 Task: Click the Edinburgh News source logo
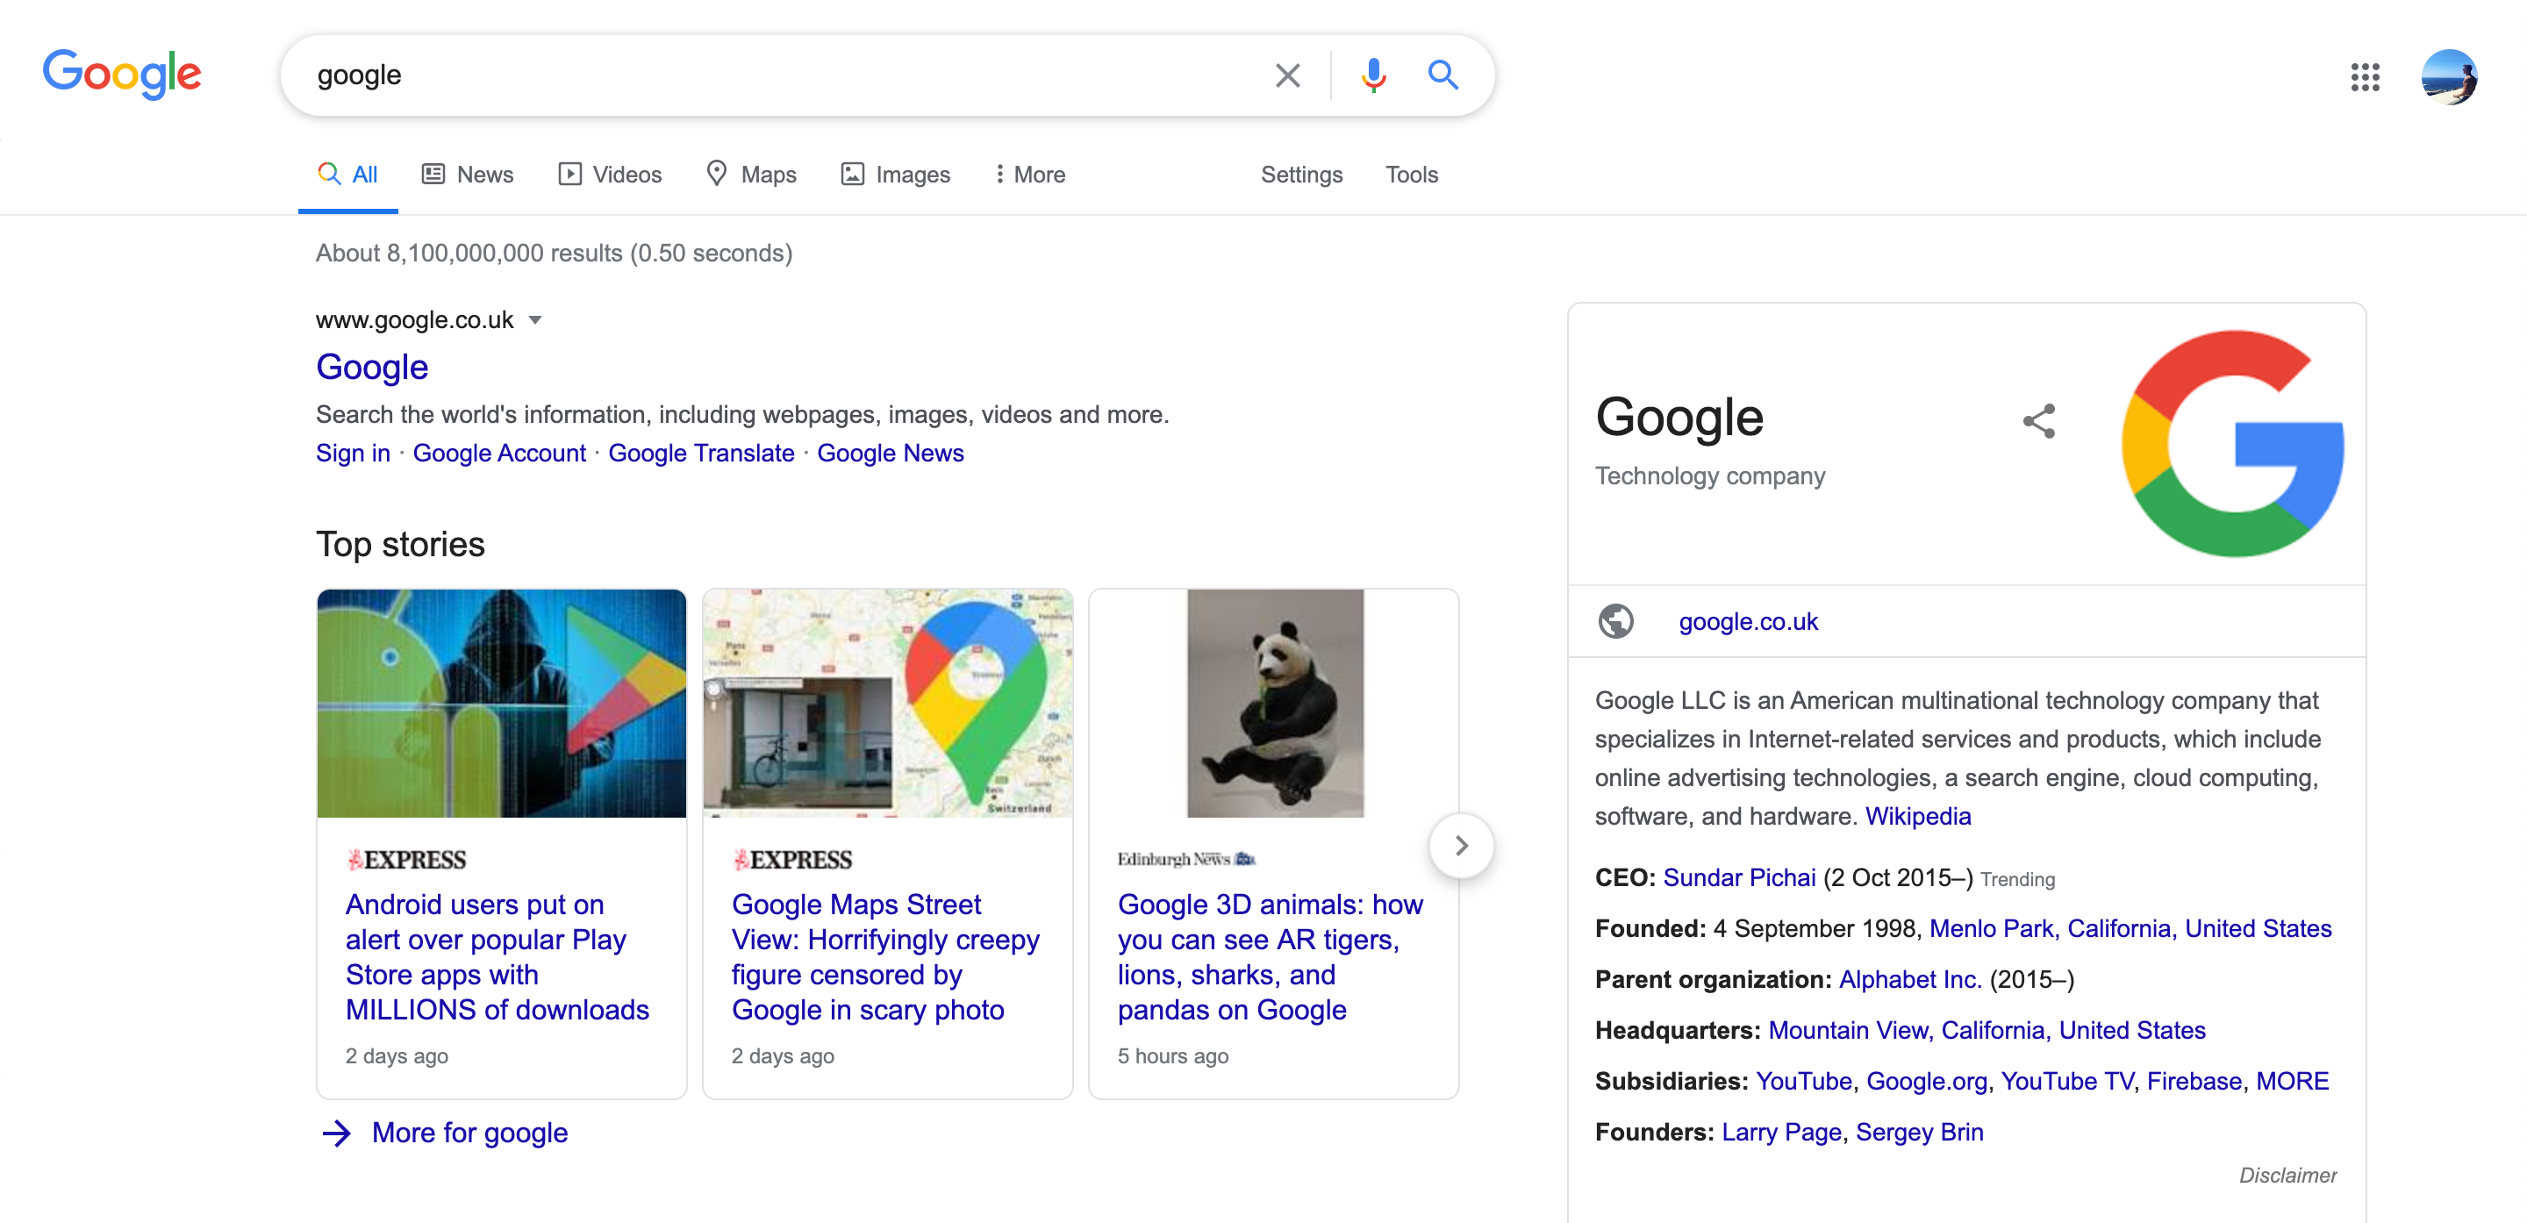[1186, 860]
